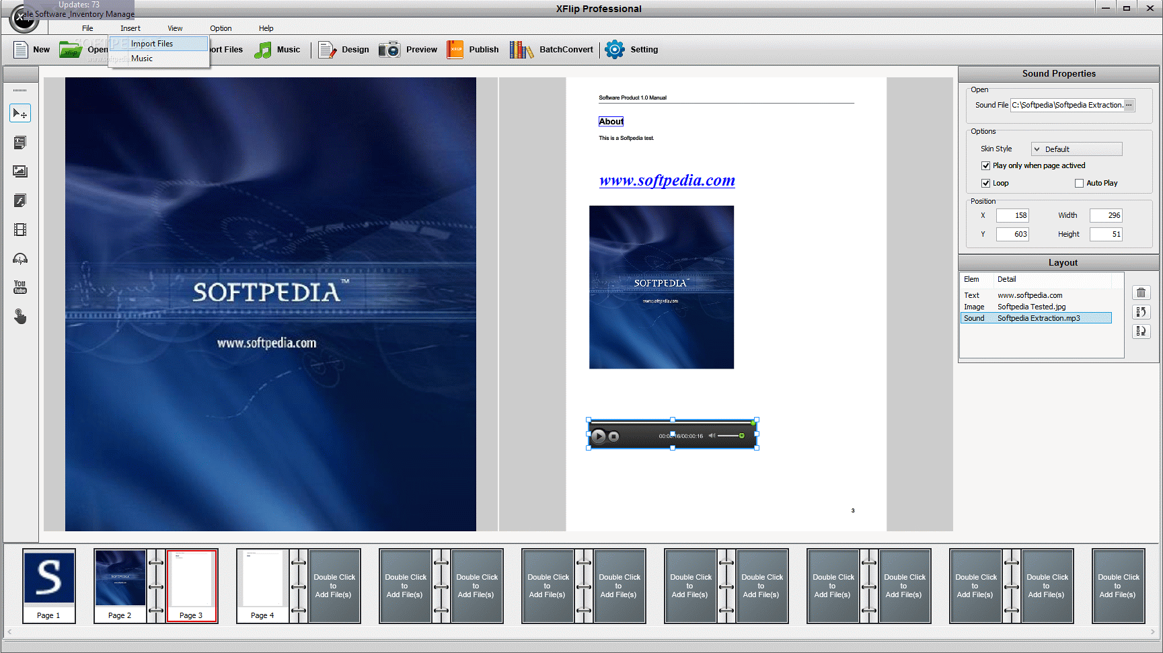Image resolution: width=1163 pixels, height=653 pixels.
Task: Select Import Files from Insert menu
Action: click(159, 44)
